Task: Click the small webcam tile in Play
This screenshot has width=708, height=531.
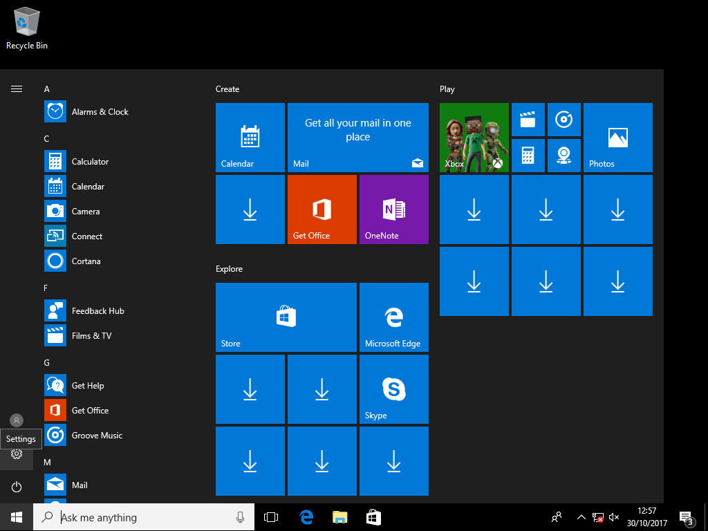Action: tap(564, 156)
